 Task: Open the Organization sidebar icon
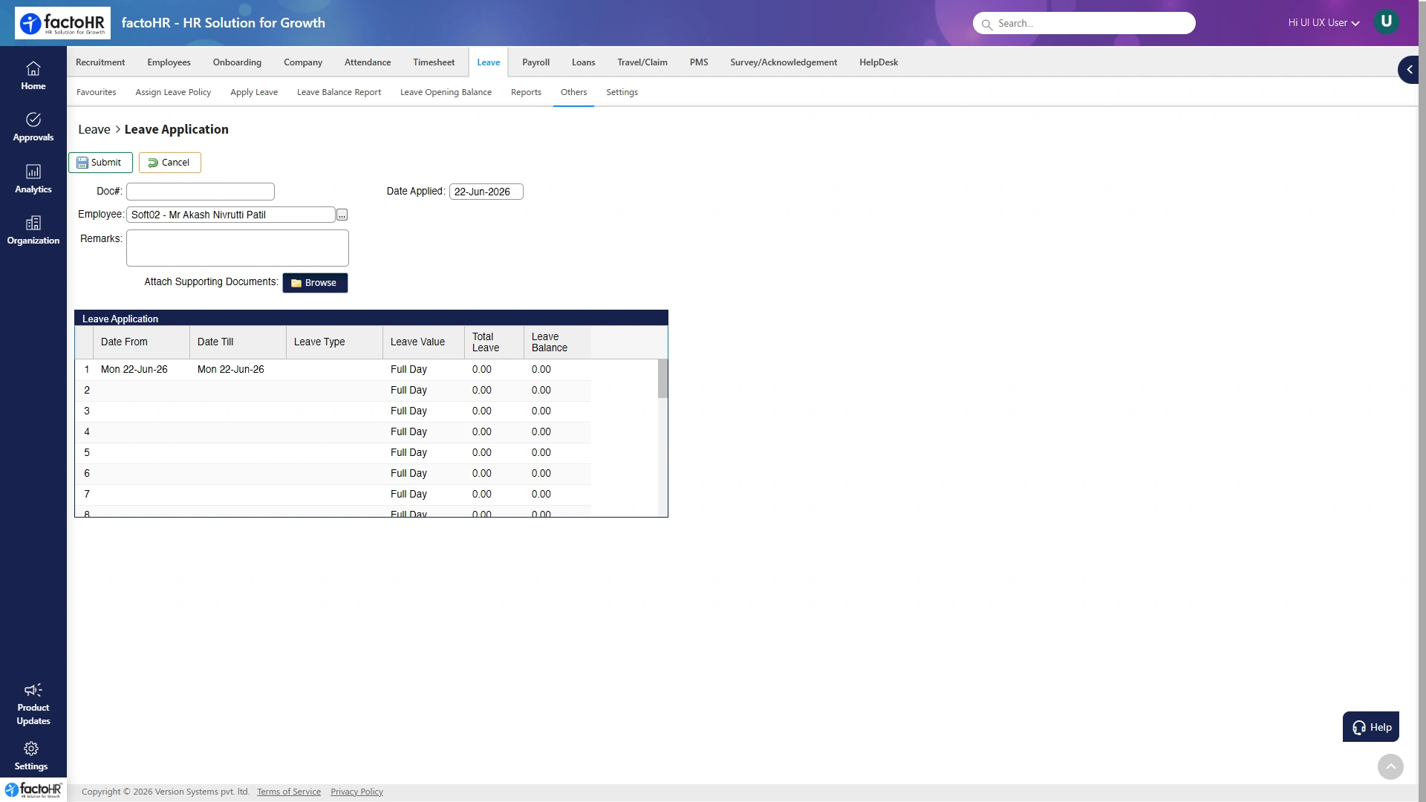(33, 230)
